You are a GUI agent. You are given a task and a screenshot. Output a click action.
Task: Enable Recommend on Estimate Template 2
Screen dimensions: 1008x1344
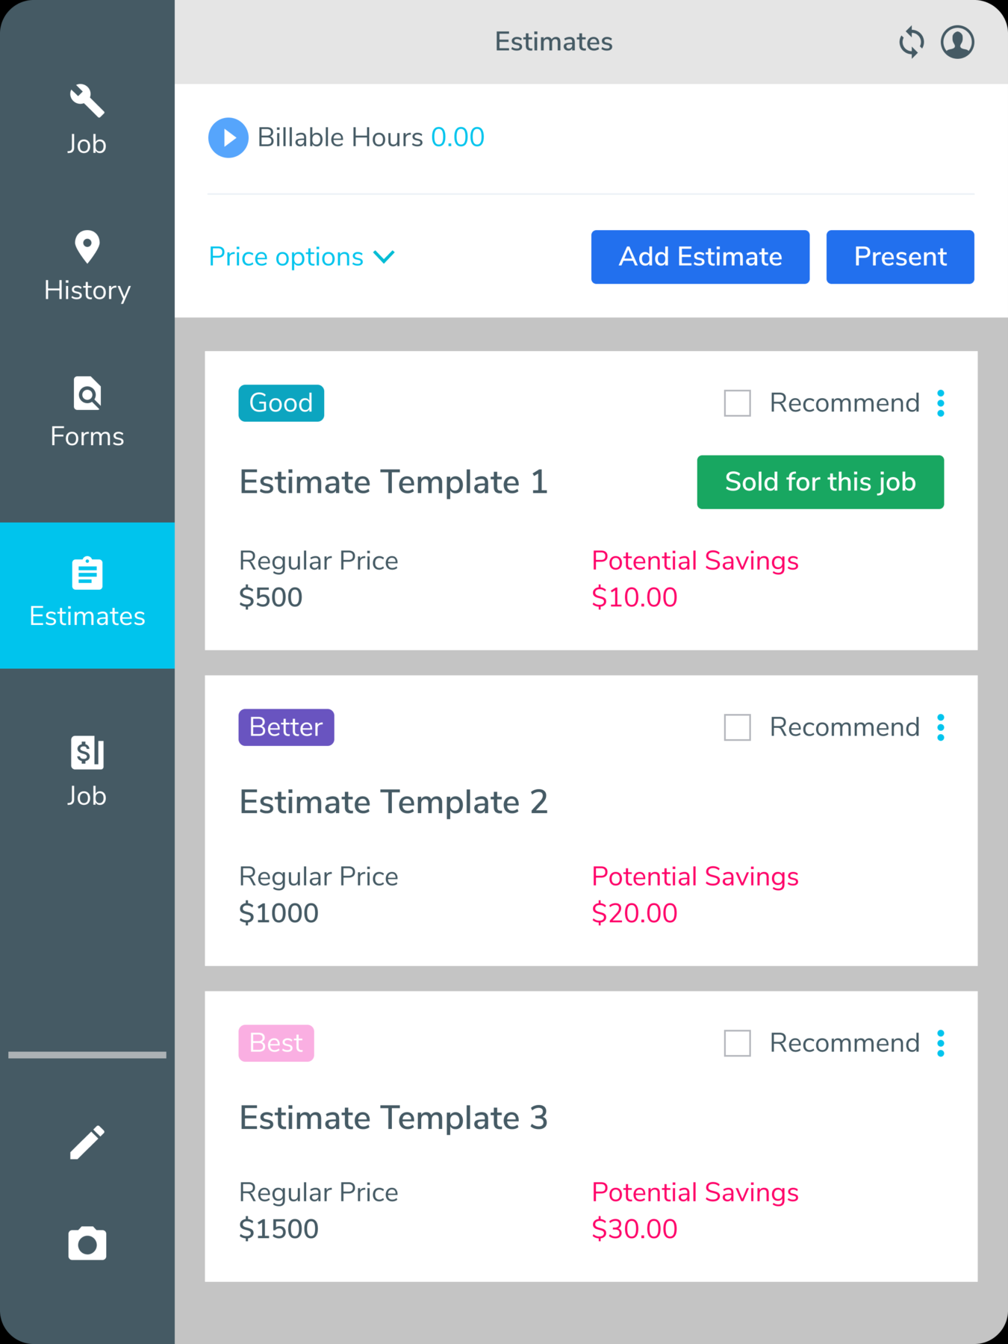coord(736,727)
